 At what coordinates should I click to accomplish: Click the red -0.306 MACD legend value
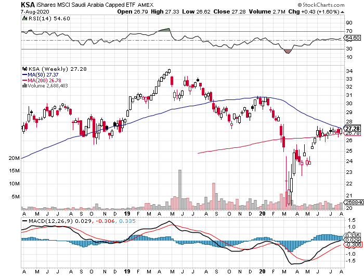[105, 221]
